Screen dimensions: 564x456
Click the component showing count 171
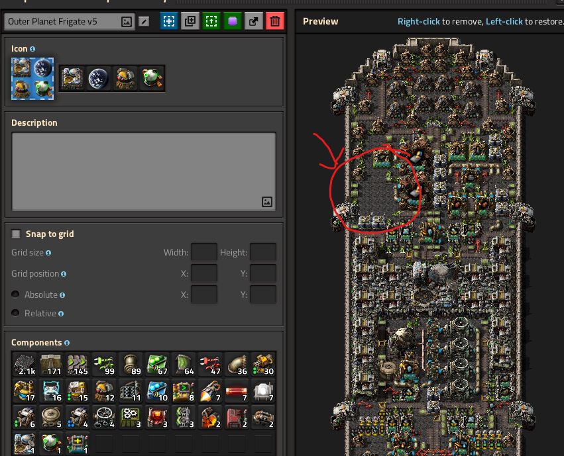point(51,364)
